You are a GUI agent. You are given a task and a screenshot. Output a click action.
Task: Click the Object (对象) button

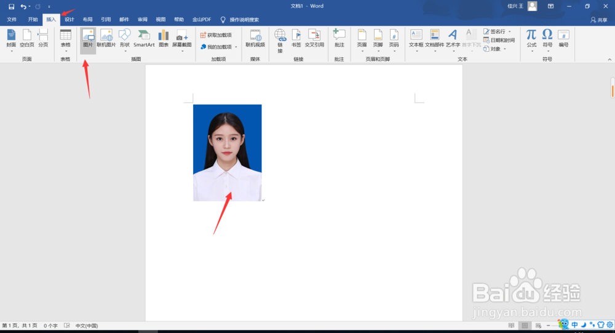(494, 49)
